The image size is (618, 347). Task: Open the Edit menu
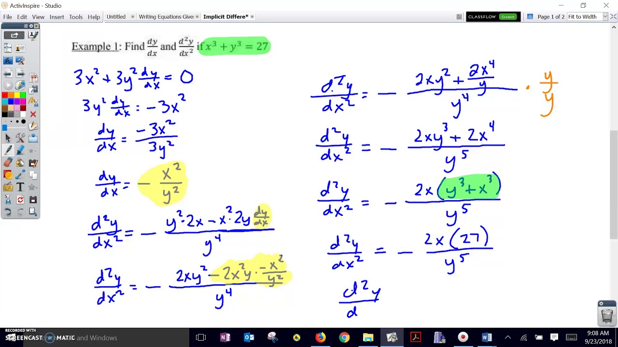[22, 17]
